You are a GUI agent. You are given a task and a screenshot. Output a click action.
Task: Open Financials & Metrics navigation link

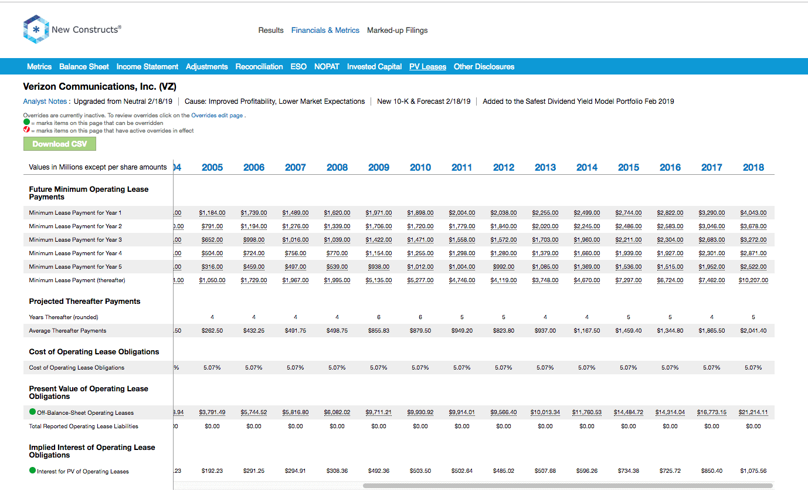pos(325,31)
